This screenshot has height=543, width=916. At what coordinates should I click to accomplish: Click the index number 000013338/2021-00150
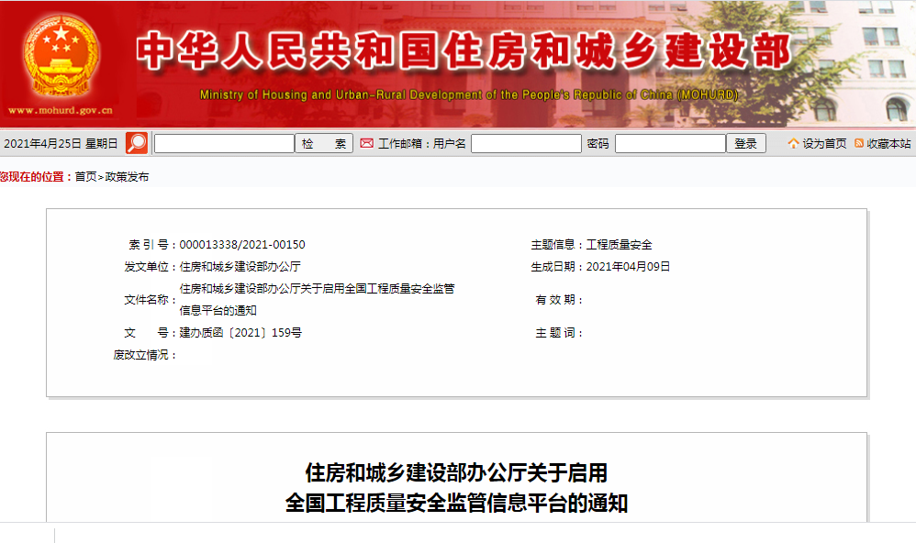coord(242,245)
